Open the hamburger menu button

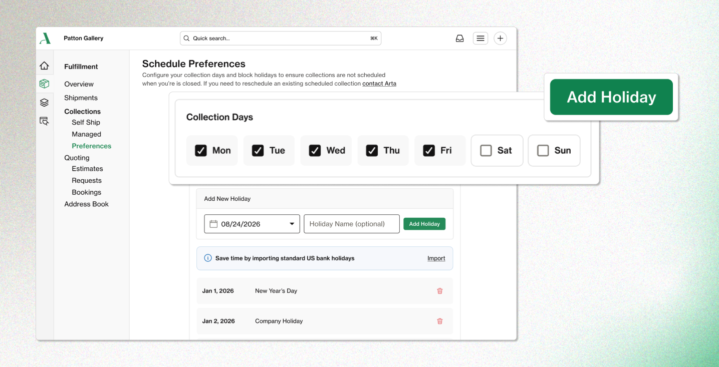pos(480,39)
